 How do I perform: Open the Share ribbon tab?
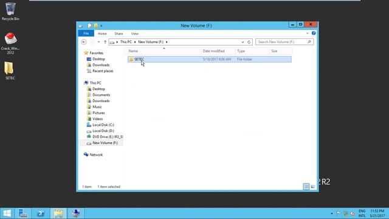119,33
